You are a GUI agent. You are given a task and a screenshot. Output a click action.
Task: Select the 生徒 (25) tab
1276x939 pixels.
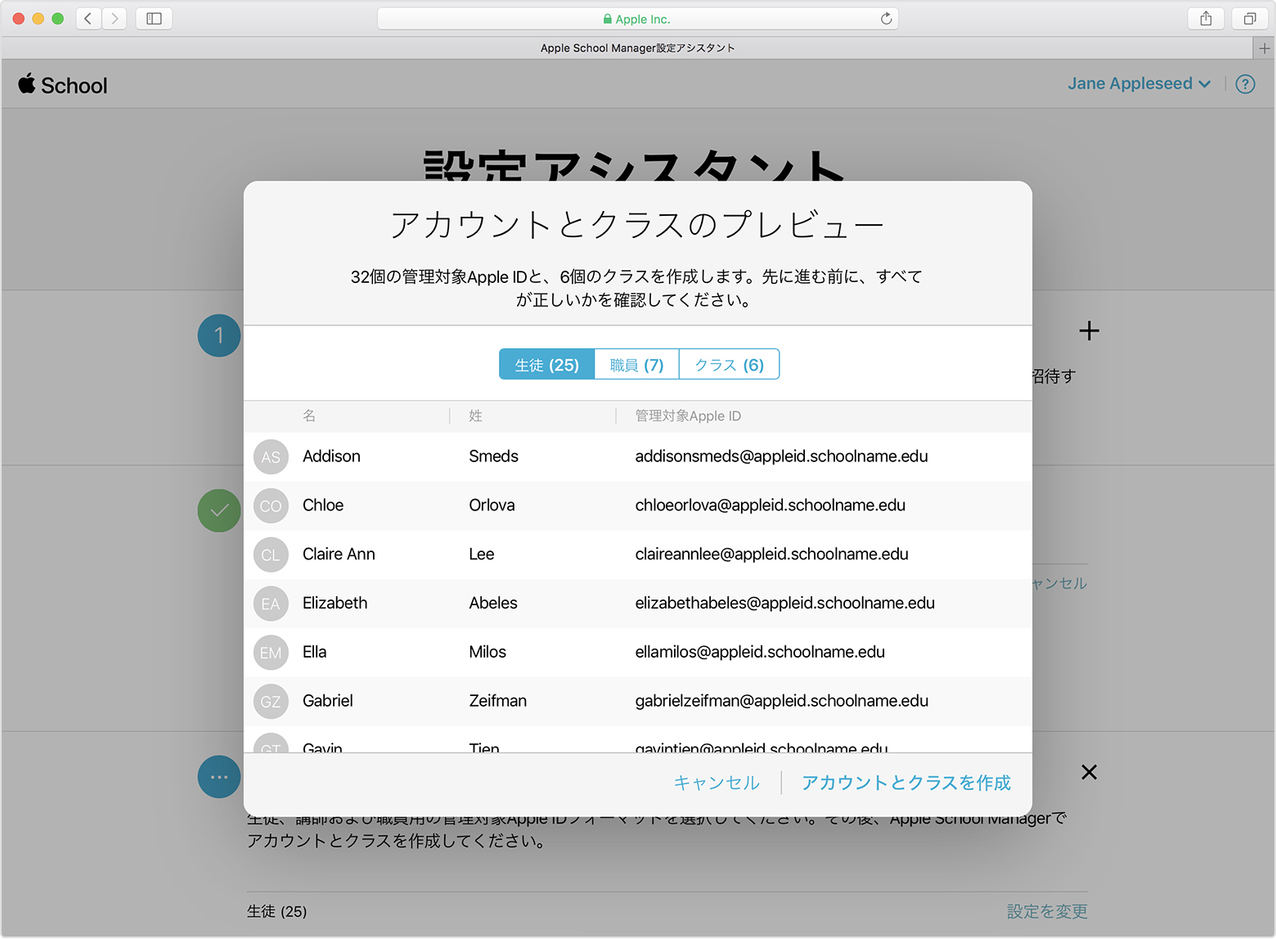(x=546, y=365)
